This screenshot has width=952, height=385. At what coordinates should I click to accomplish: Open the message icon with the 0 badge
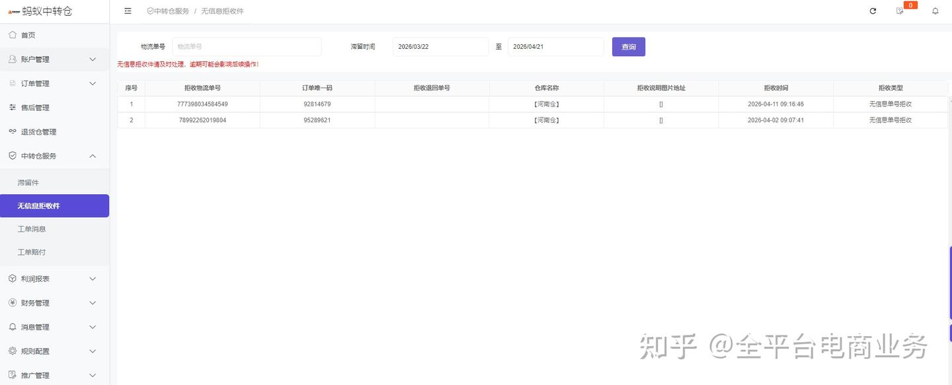click(x=900, y=11)
